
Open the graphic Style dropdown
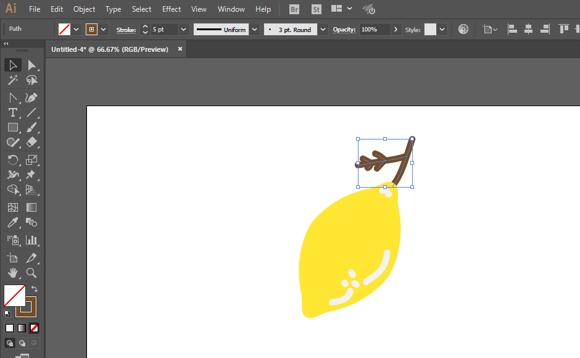click(x=442, y=30)
